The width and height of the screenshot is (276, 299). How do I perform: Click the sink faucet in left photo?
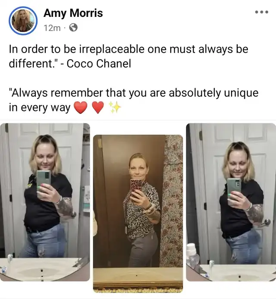pyautogui.click(x=10, y=258)
